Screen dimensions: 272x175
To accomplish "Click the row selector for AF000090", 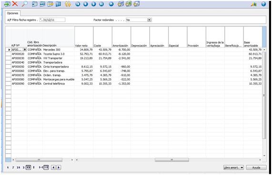I will click(x=8, y=84).
